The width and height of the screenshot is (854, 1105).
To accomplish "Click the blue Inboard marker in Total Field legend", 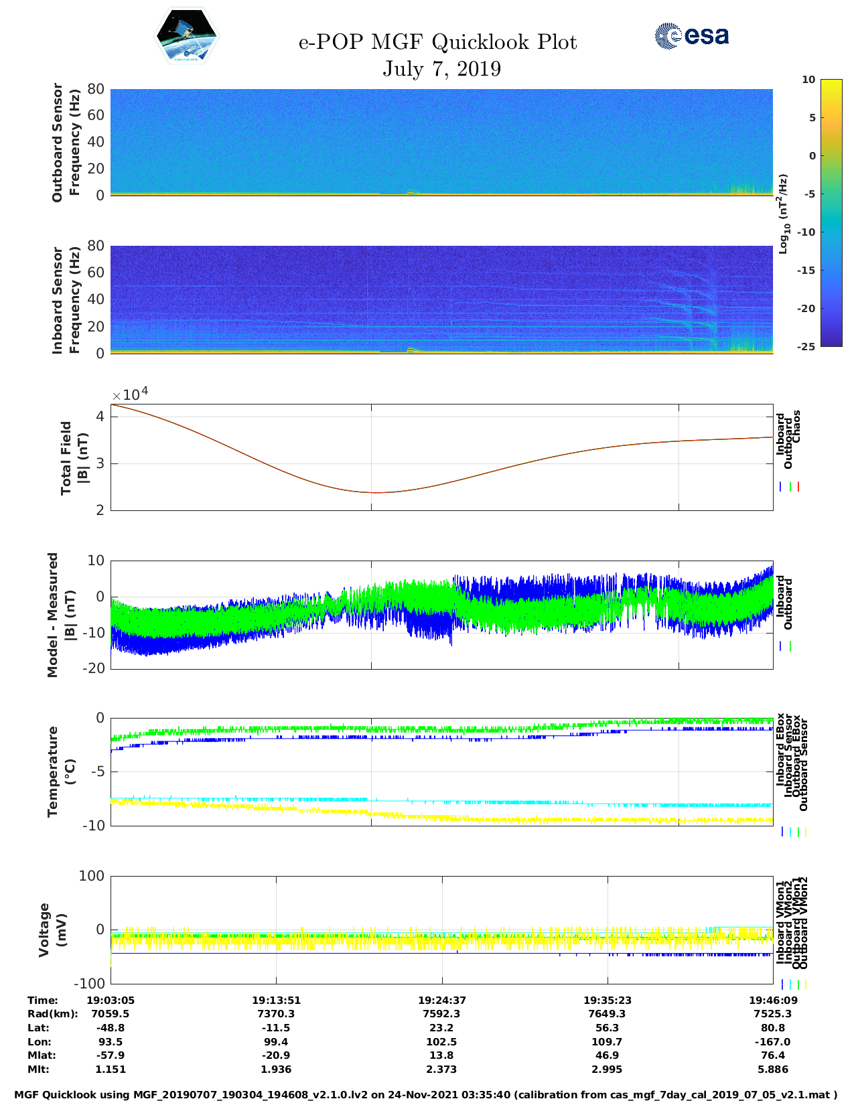I will pyautogui.click(x=781, y=487).
